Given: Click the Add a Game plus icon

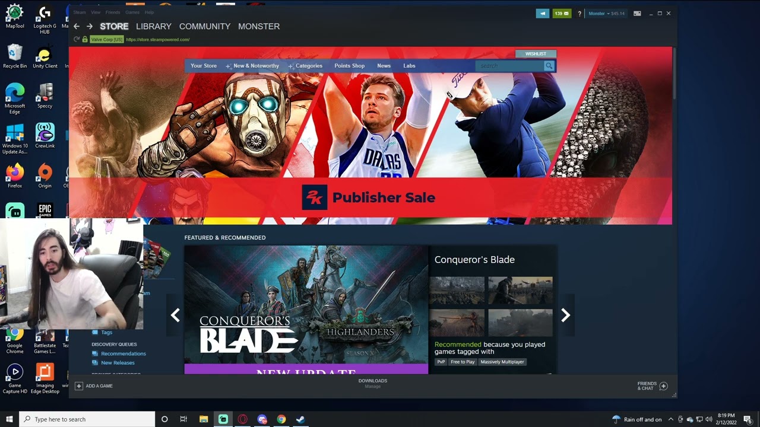Looking at the screenshot, I should tap(78, 386).
